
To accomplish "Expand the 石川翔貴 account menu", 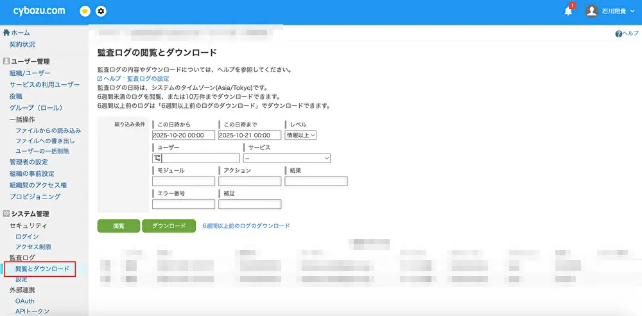I will click(618, 12).
